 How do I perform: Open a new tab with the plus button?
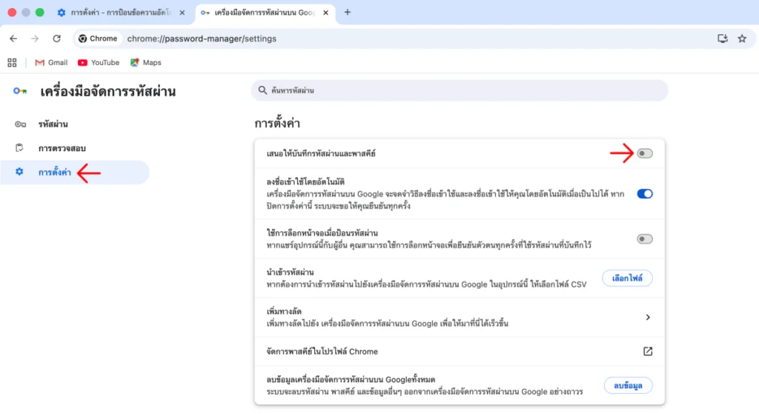[x=347, y=12]
